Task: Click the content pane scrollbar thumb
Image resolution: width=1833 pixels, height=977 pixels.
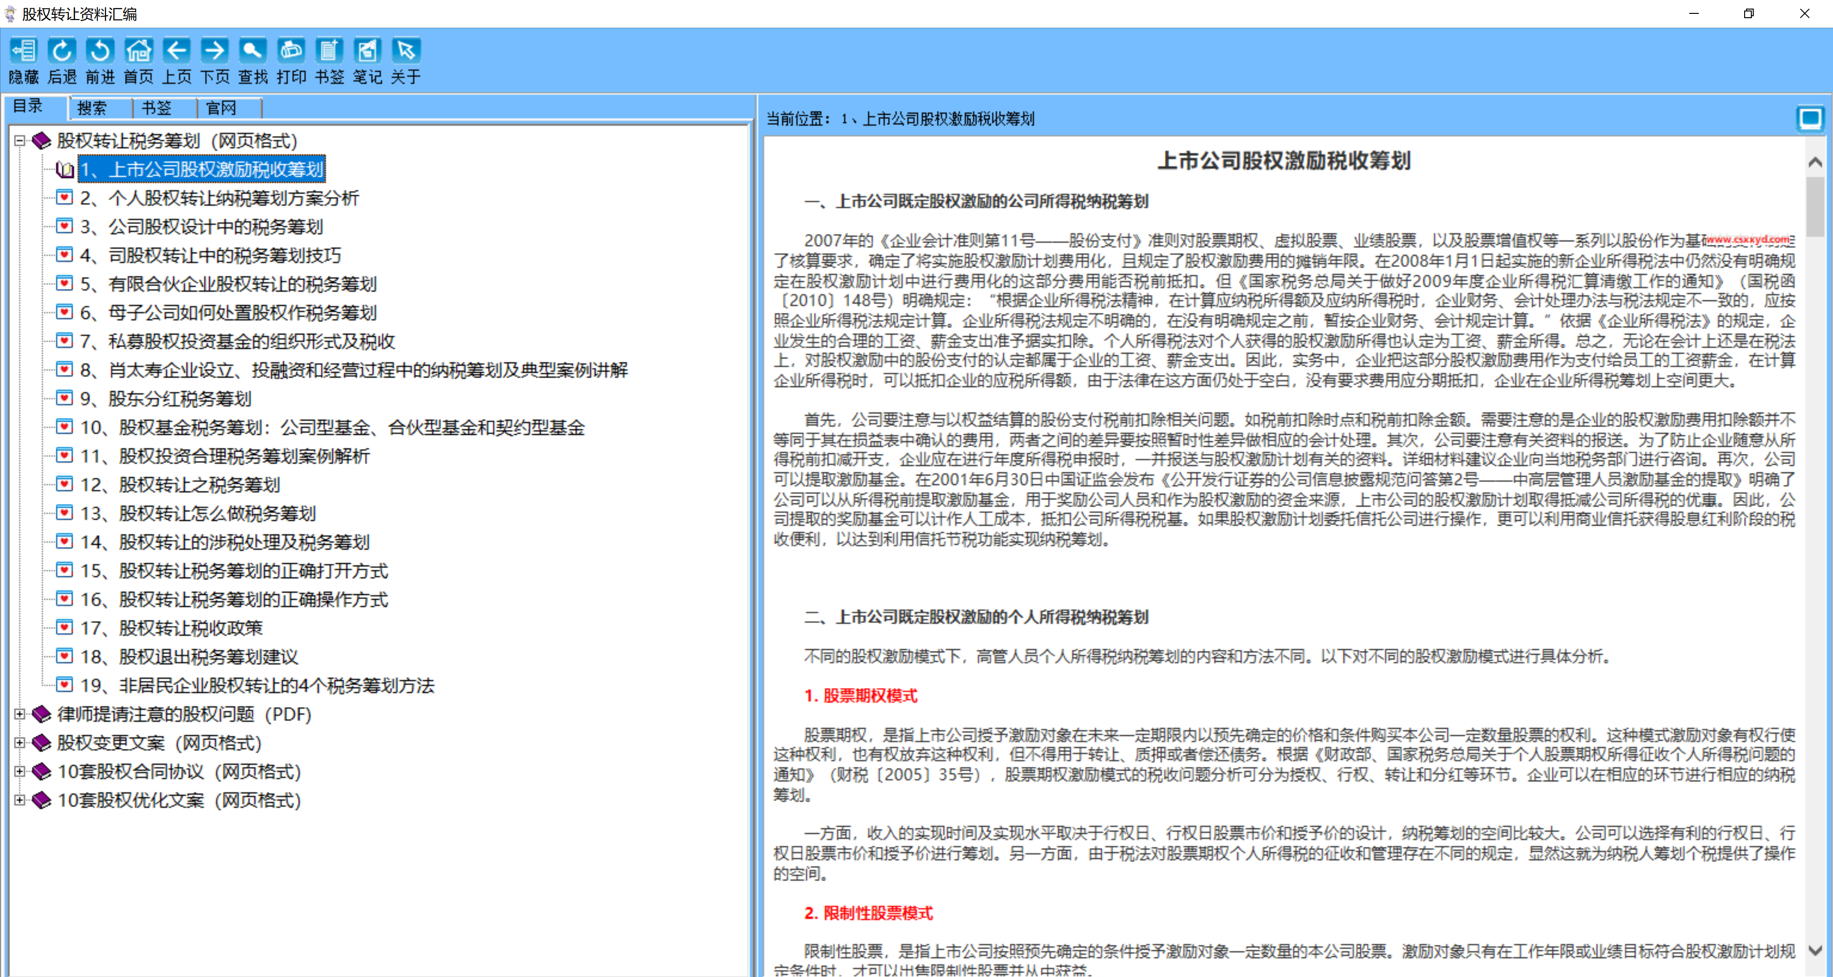Action: (x=1815, y=207)
